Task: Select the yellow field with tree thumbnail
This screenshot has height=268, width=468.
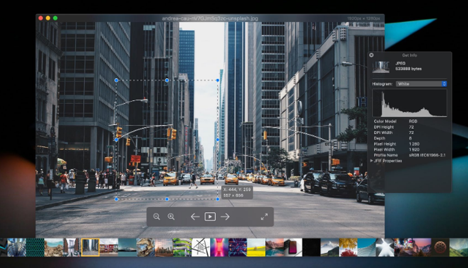Action: tap(256, 247)
